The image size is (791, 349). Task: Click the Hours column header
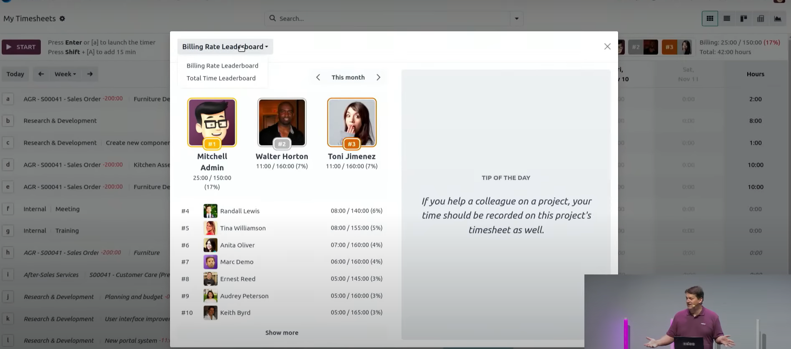[x=756, y=74]
